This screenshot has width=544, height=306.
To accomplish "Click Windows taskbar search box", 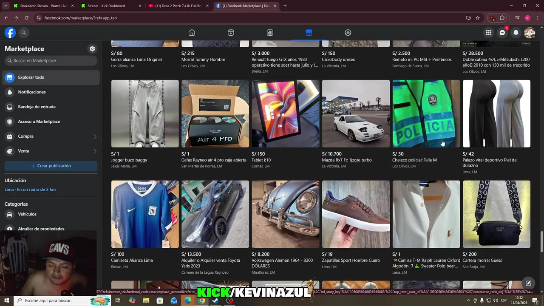I will [62, 300].
